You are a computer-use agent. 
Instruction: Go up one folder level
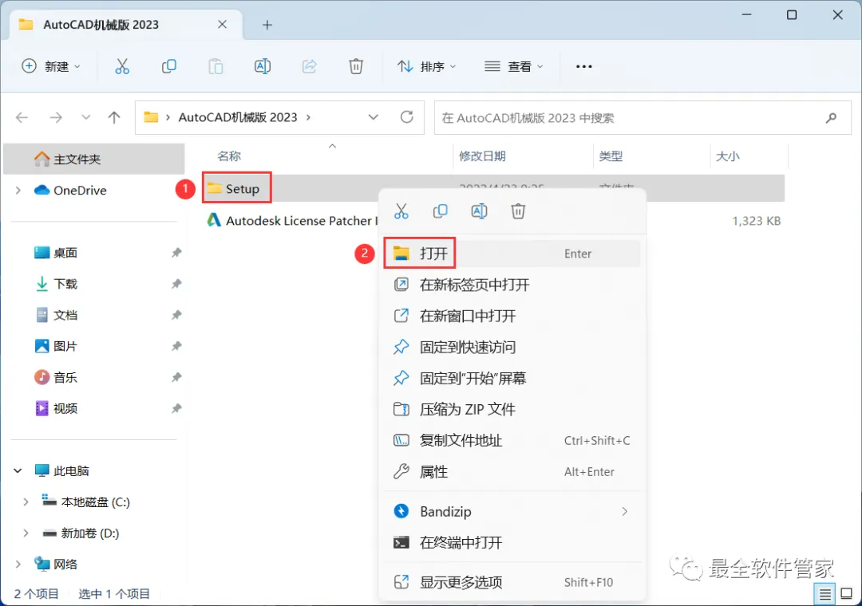click(x=114, y=117)
